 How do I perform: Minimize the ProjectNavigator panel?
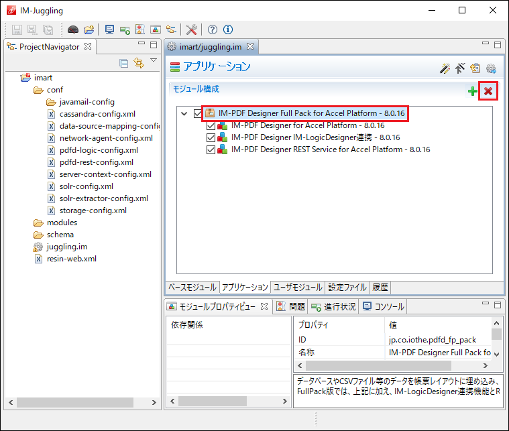pos(142,43)
